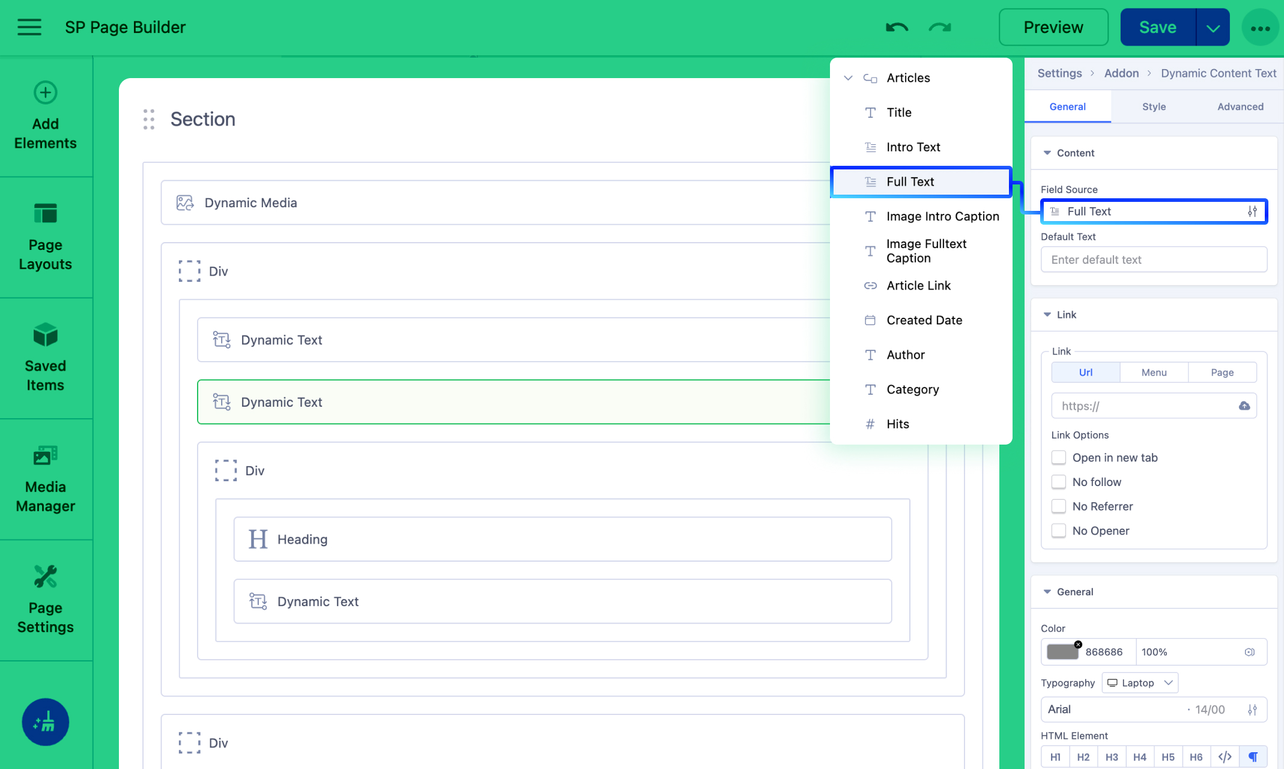Tick the No Opener checkbox
This screenshot has height=769, width=1284.
point(1059,530)
